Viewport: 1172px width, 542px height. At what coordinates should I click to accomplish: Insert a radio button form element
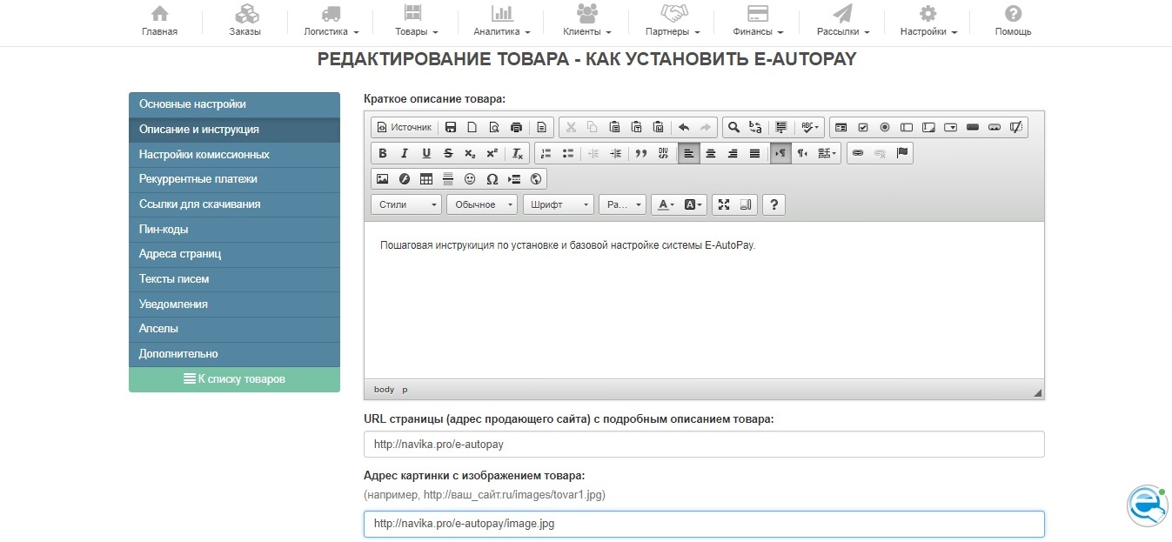point(885,127)
